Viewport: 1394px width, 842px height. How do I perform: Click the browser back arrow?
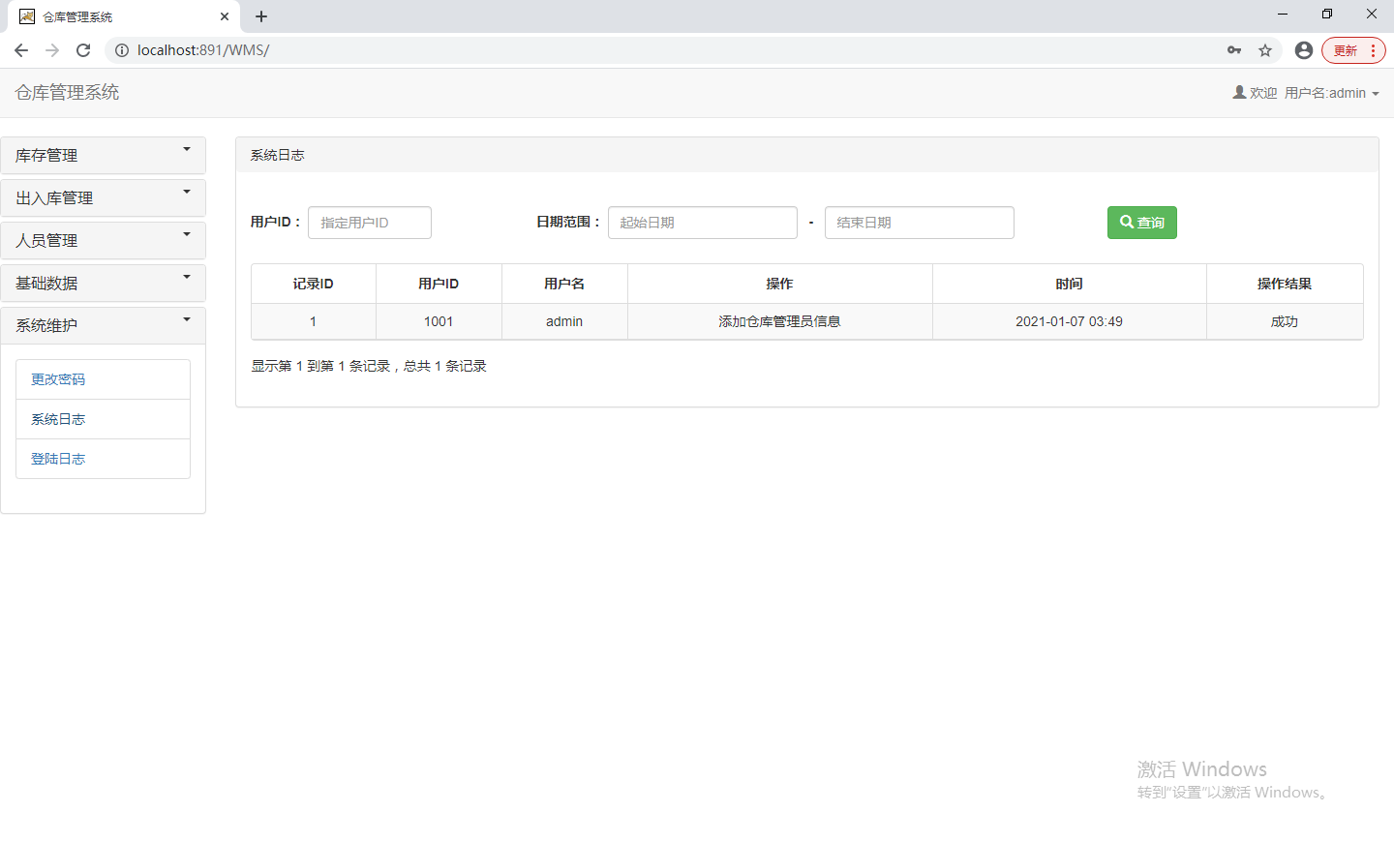[x=21, y=50]
